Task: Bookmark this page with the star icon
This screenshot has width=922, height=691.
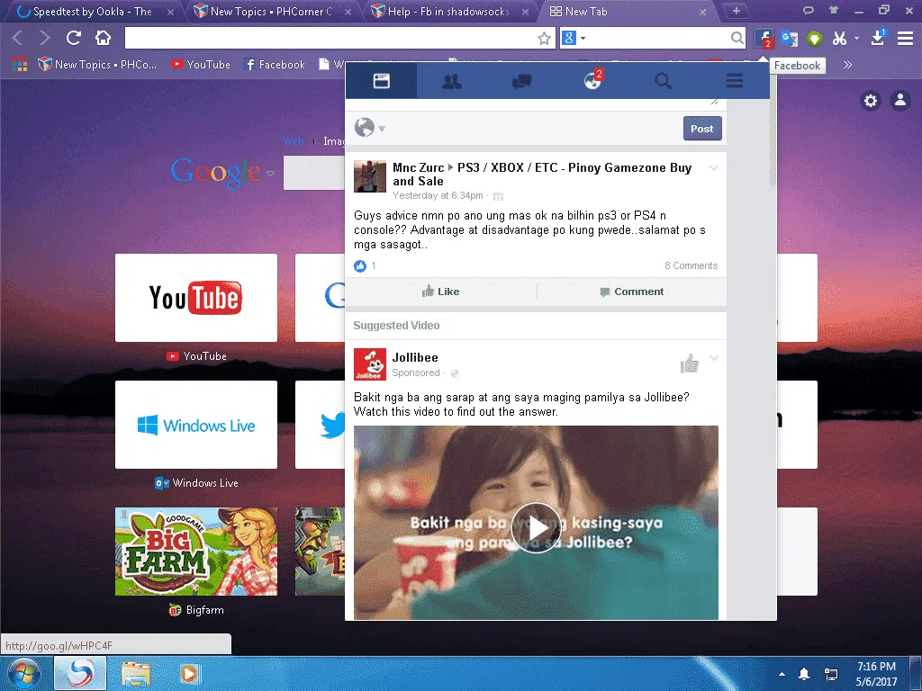Action: click(x=544, y=39)
